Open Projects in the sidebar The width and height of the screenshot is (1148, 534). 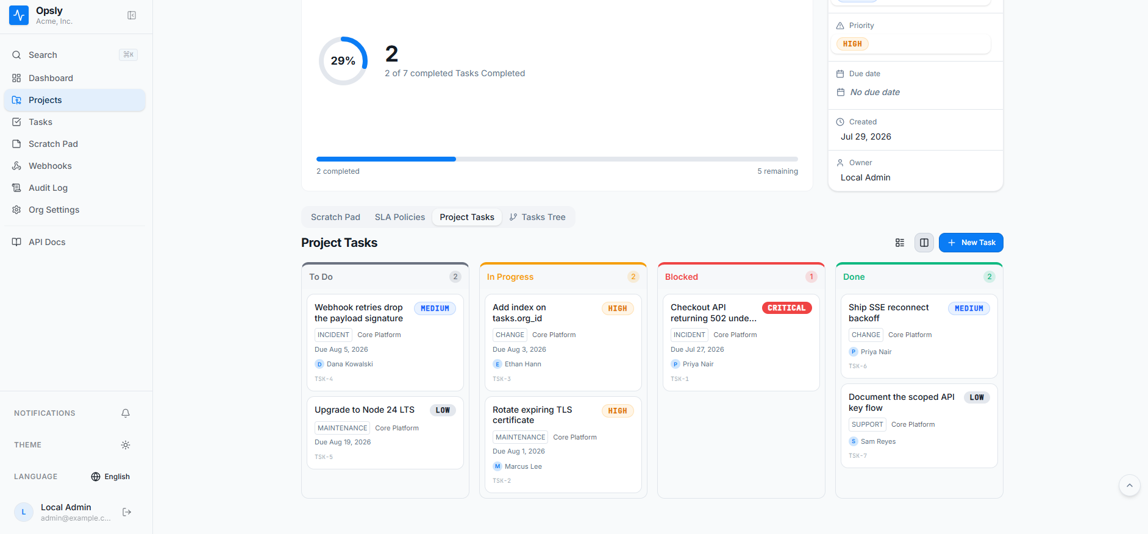point(74,100)
